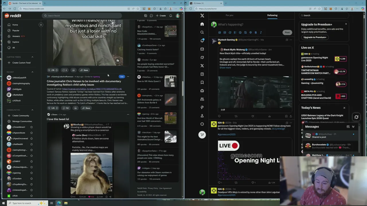This screenshot has width=367, height=206.
Task: Switch to the For you tab on X
Action: 229,15
